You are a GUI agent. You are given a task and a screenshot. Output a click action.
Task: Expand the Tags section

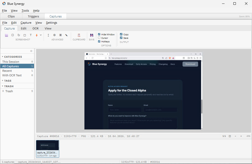point(2,81)
